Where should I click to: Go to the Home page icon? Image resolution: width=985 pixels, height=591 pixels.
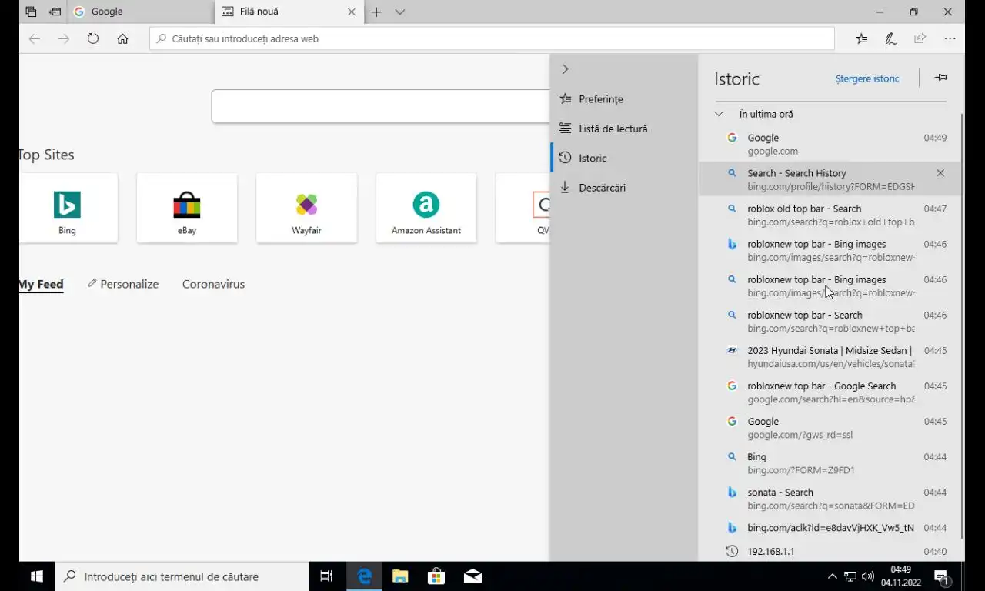(x=122, y=38)
